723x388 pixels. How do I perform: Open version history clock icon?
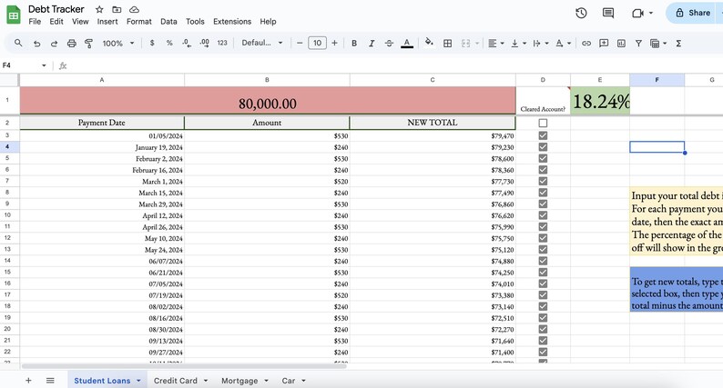[x=581, y=13]
